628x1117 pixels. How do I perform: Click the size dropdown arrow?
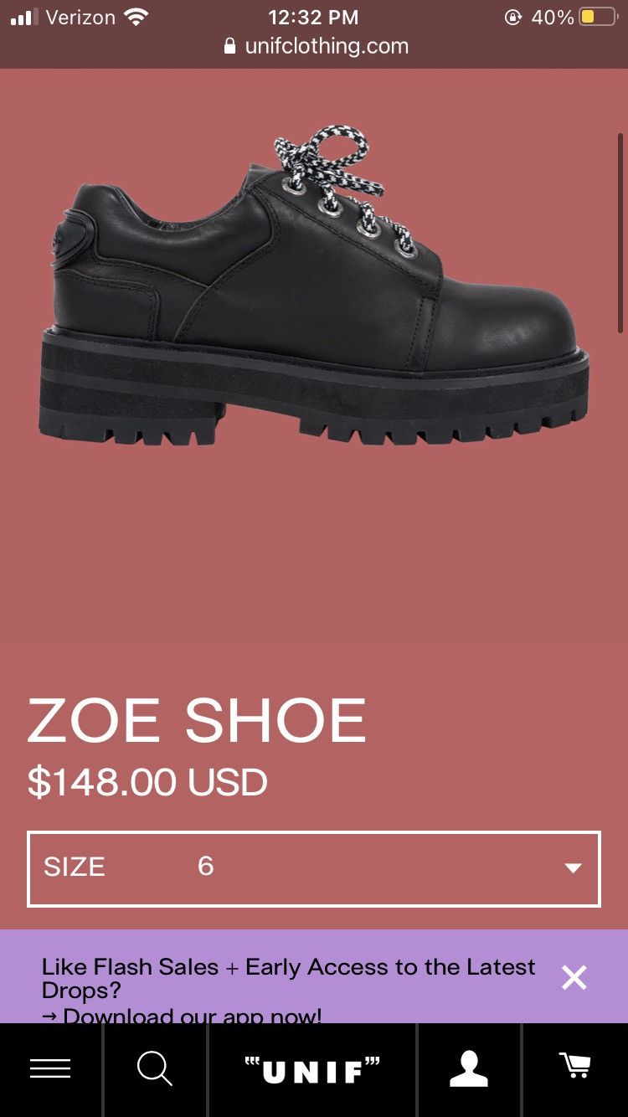pyautogui.click(x=574, y=868)
